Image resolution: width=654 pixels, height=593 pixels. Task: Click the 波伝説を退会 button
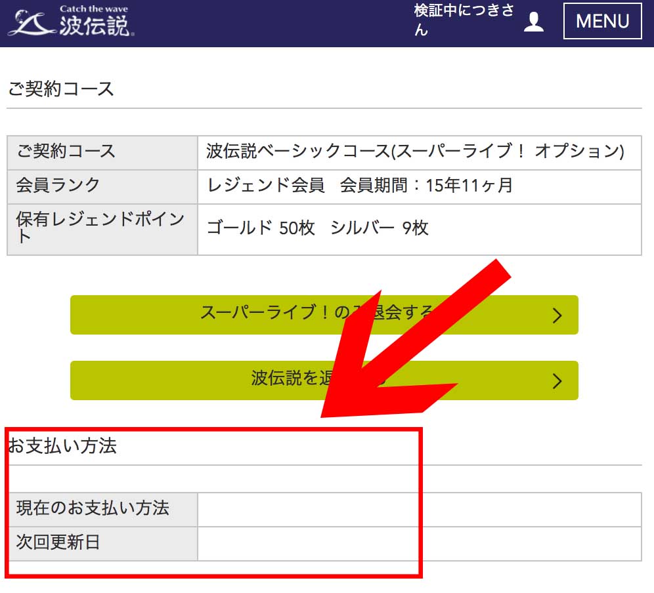point(324,380)
